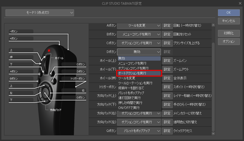Collapse the Dボタン dropdown showing 無効

click(x=139, y=52)
